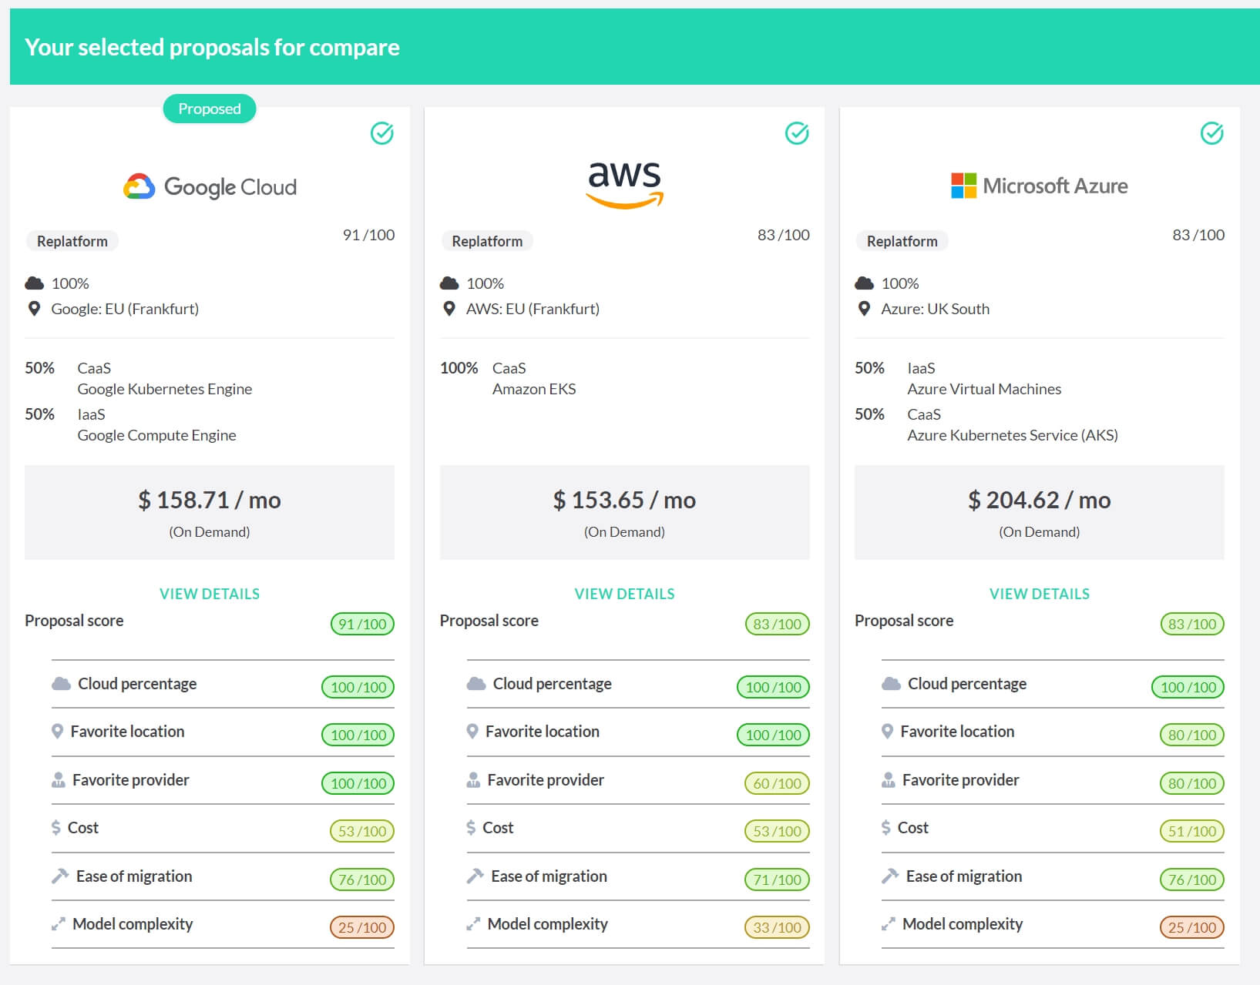Screen dimensions: 1260x985
Task: Click the Model complexity arrows icon in Google card
Action: [x=58, y=924]
